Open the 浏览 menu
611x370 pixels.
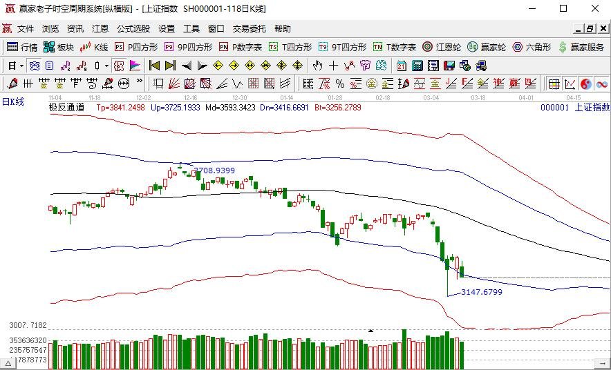click(50, 29)
